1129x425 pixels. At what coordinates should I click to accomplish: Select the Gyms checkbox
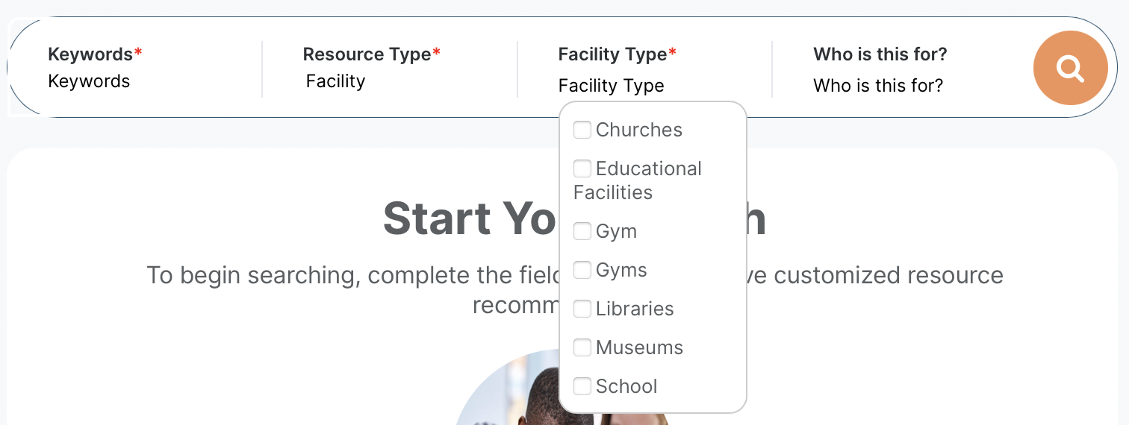582,270
